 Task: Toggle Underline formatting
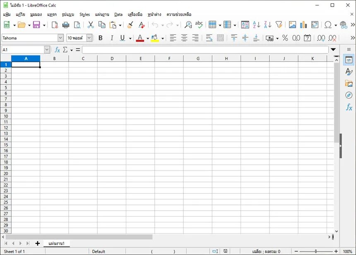[123, 38]
